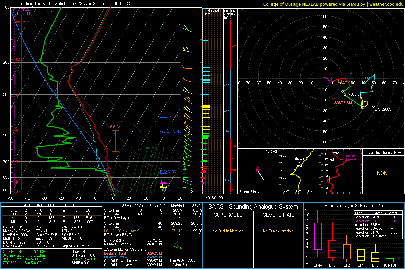Click the 'Supercell = 0.0' composite value
The height and width of the screenshot is (269, 405).
83,251
